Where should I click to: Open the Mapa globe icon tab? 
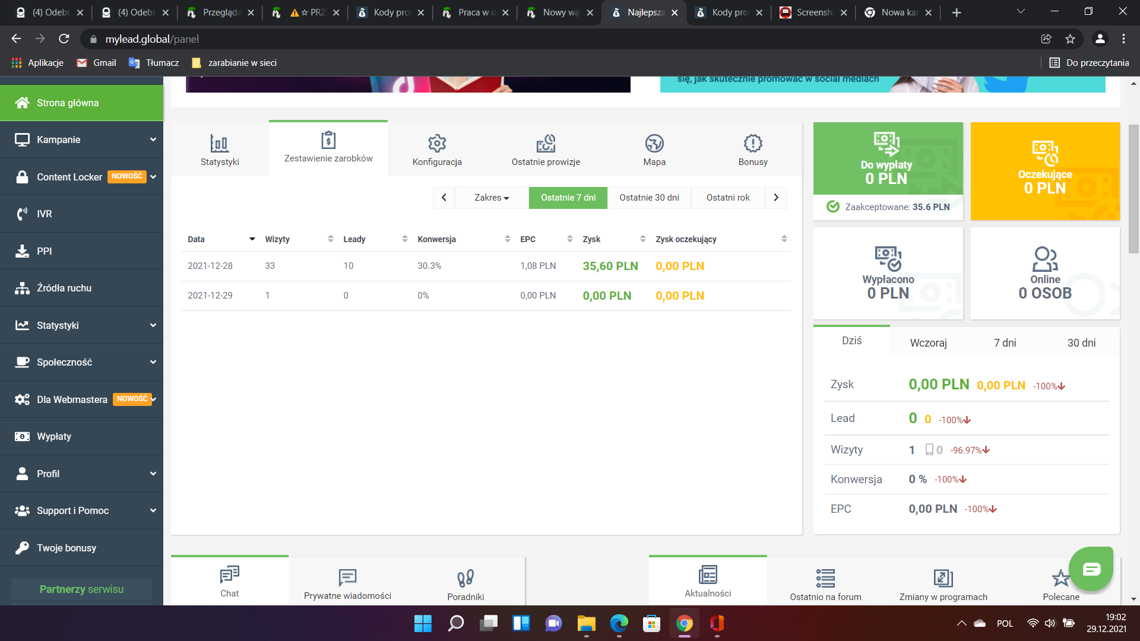[654, 144]
